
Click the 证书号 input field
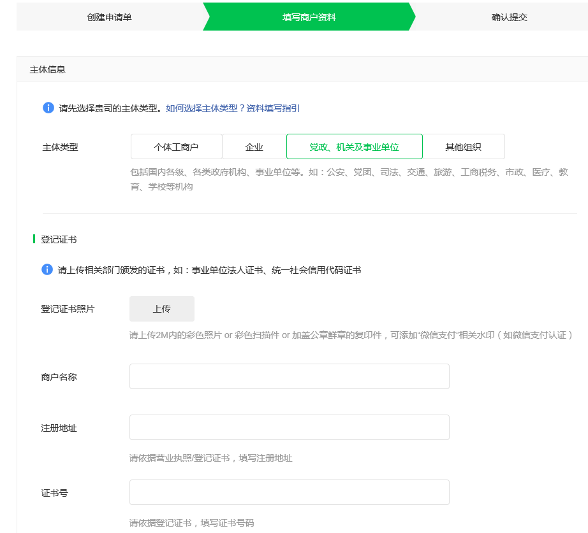(289, 492)
